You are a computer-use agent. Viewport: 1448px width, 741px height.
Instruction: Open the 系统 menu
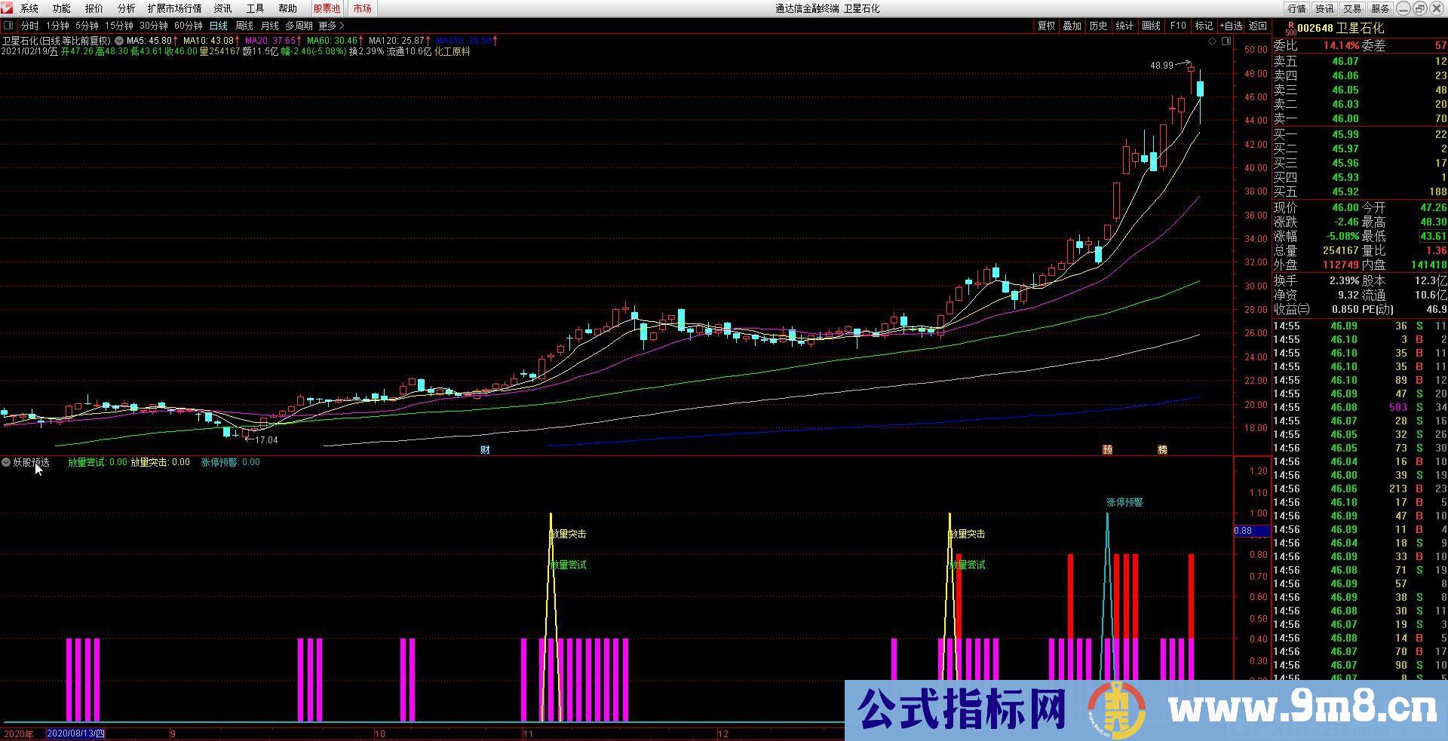[x=29, y=8]
